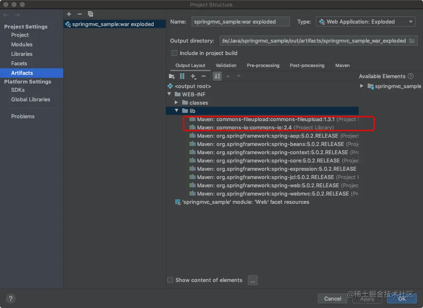The image size is (423, 308).
Task: Click the springmvc_sample module folder icon
Action: click(371, 86)
